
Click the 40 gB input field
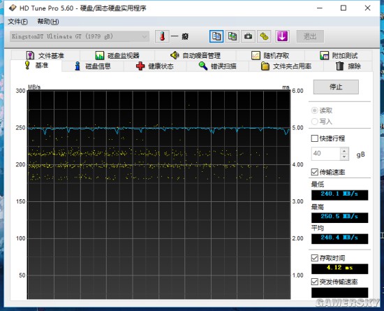326,154
